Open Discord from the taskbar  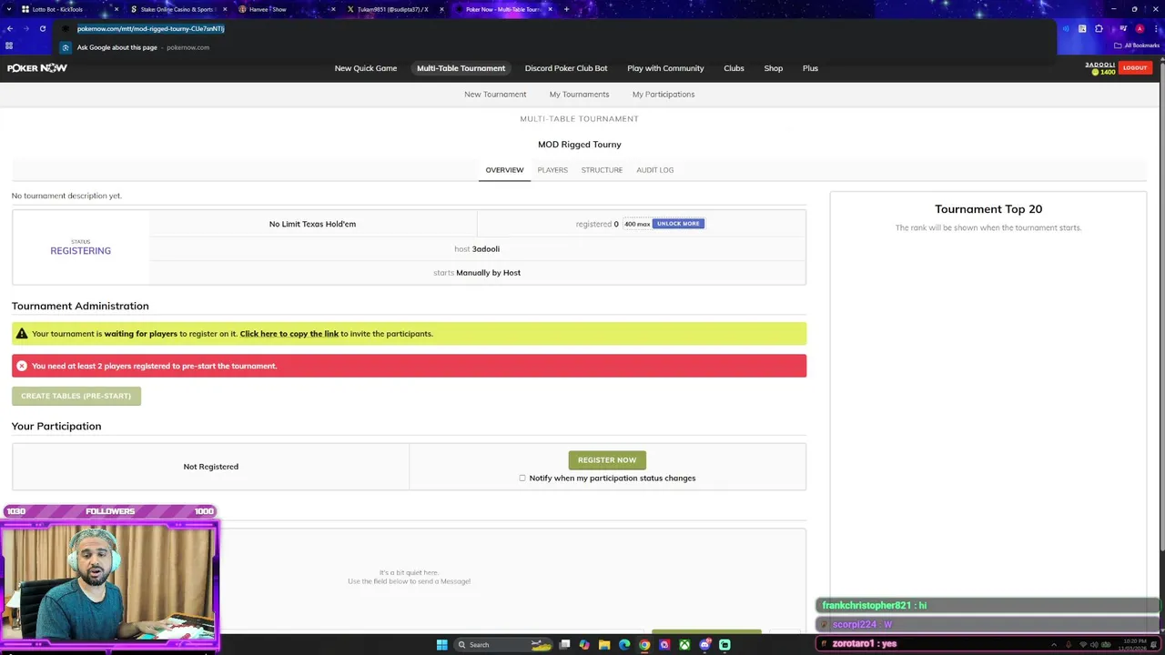(704, 645)
